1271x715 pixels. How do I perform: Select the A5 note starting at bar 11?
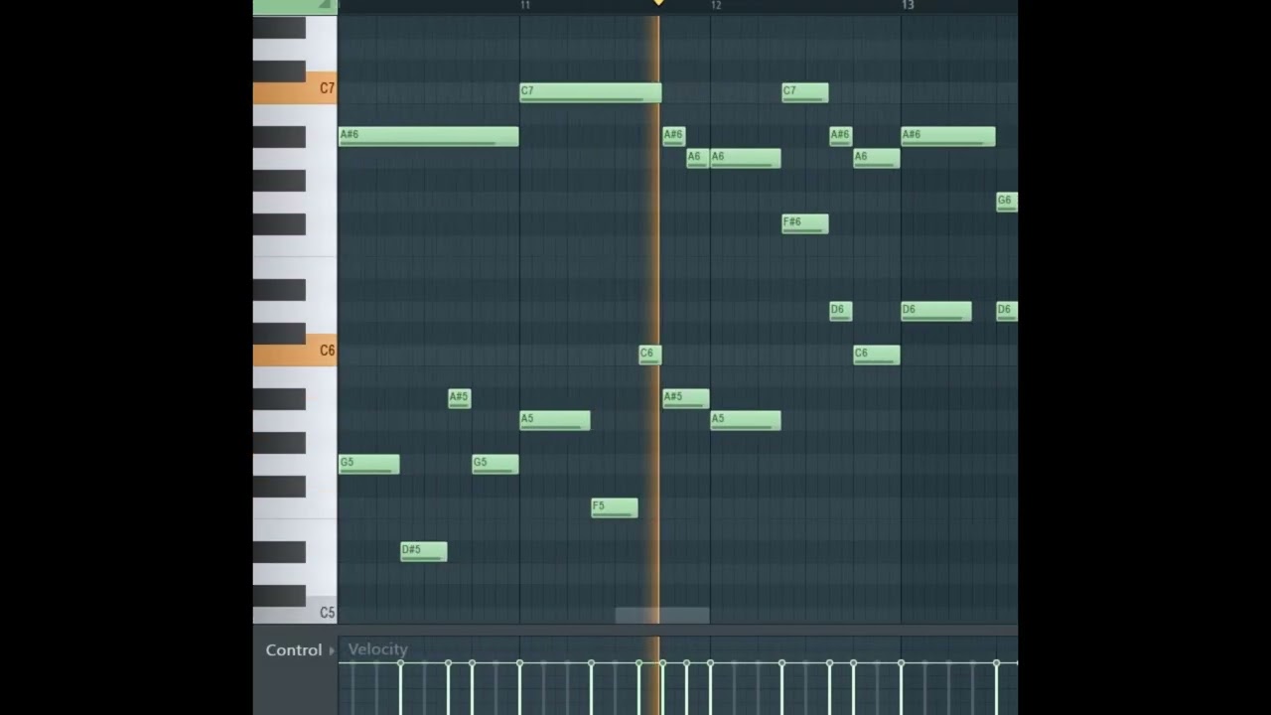point(555,420)
